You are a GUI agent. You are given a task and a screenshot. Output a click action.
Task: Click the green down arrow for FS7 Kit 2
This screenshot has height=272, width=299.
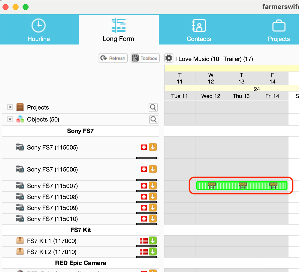153,252
